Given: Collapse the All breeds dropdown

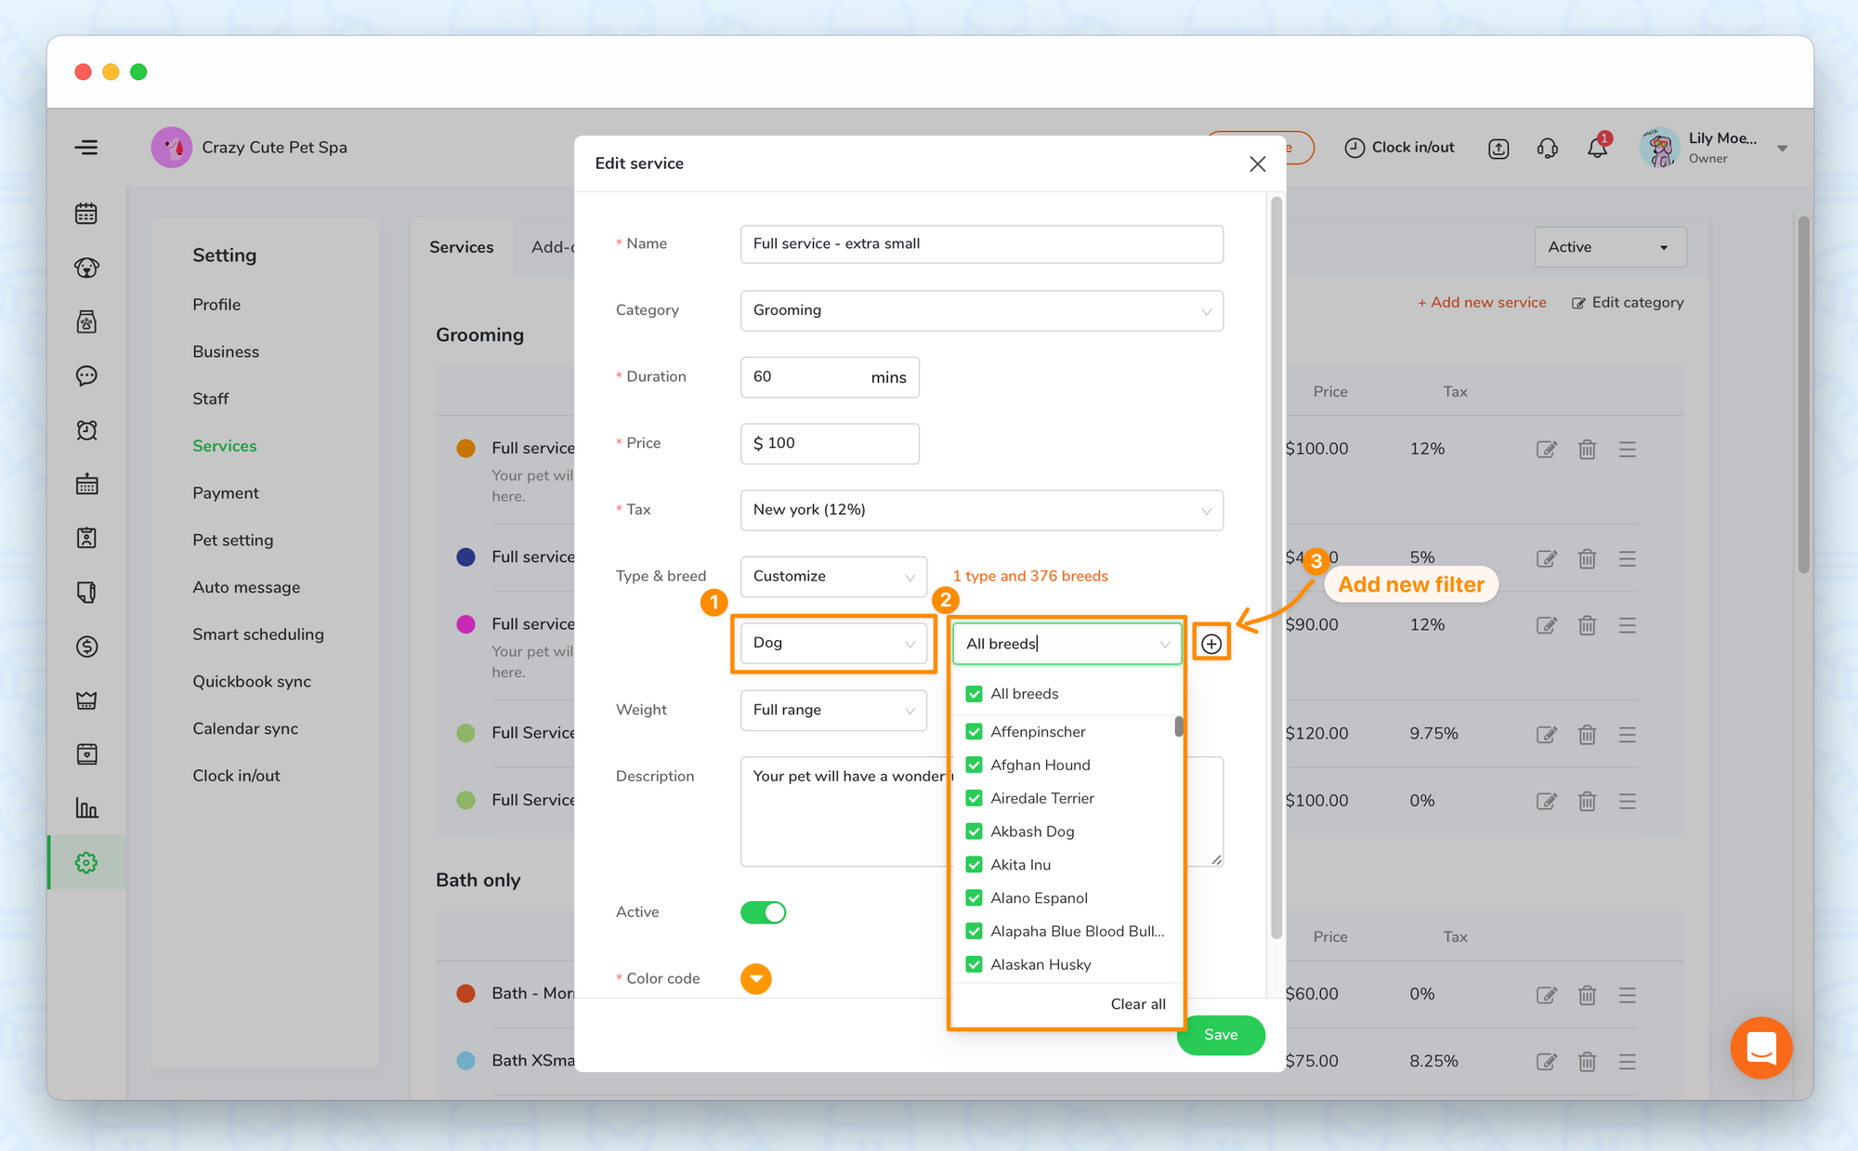Looking at the screenshot, I should point(1067,644).
